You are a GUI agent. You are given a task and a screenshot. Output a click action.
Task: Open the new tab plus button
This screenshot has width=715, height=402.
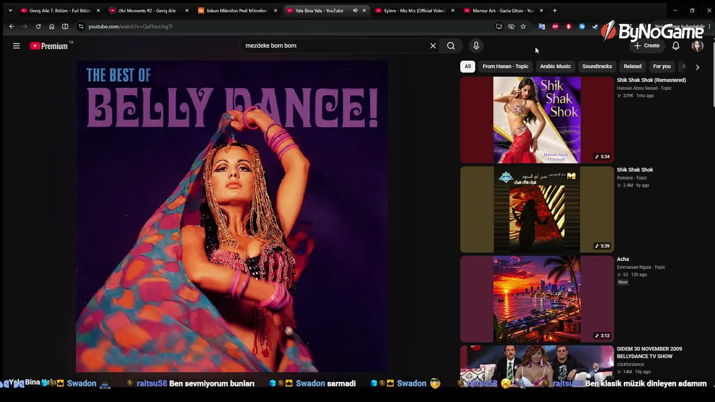click(555, 11)
